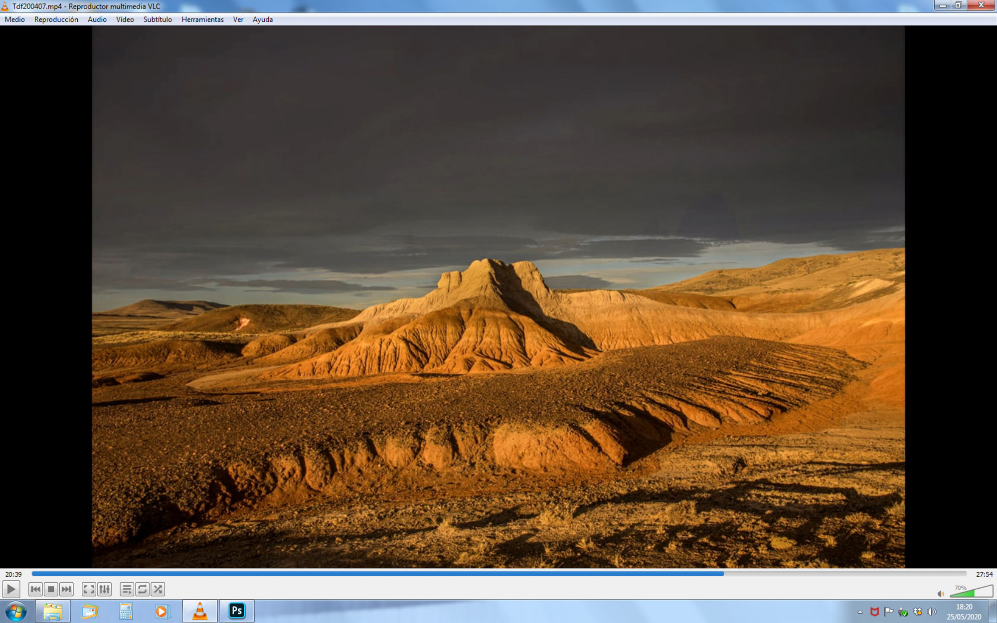The height and width of the screenshot is (623, 997).
Task: Stop playback with the stop button
Action: click(x=51, y=589)
